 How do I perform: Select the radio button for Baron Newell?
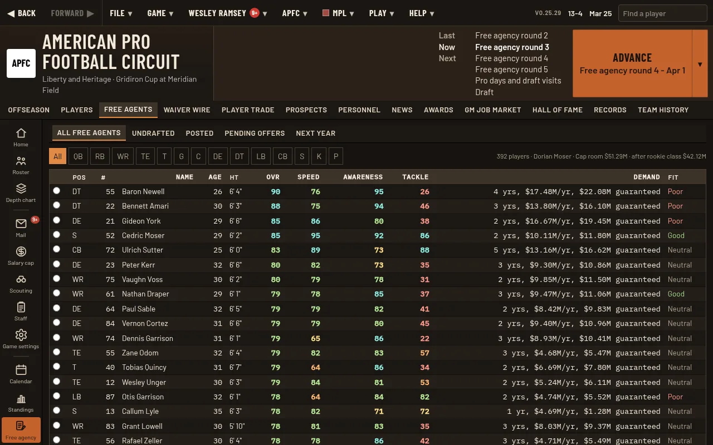coord(56,191)
